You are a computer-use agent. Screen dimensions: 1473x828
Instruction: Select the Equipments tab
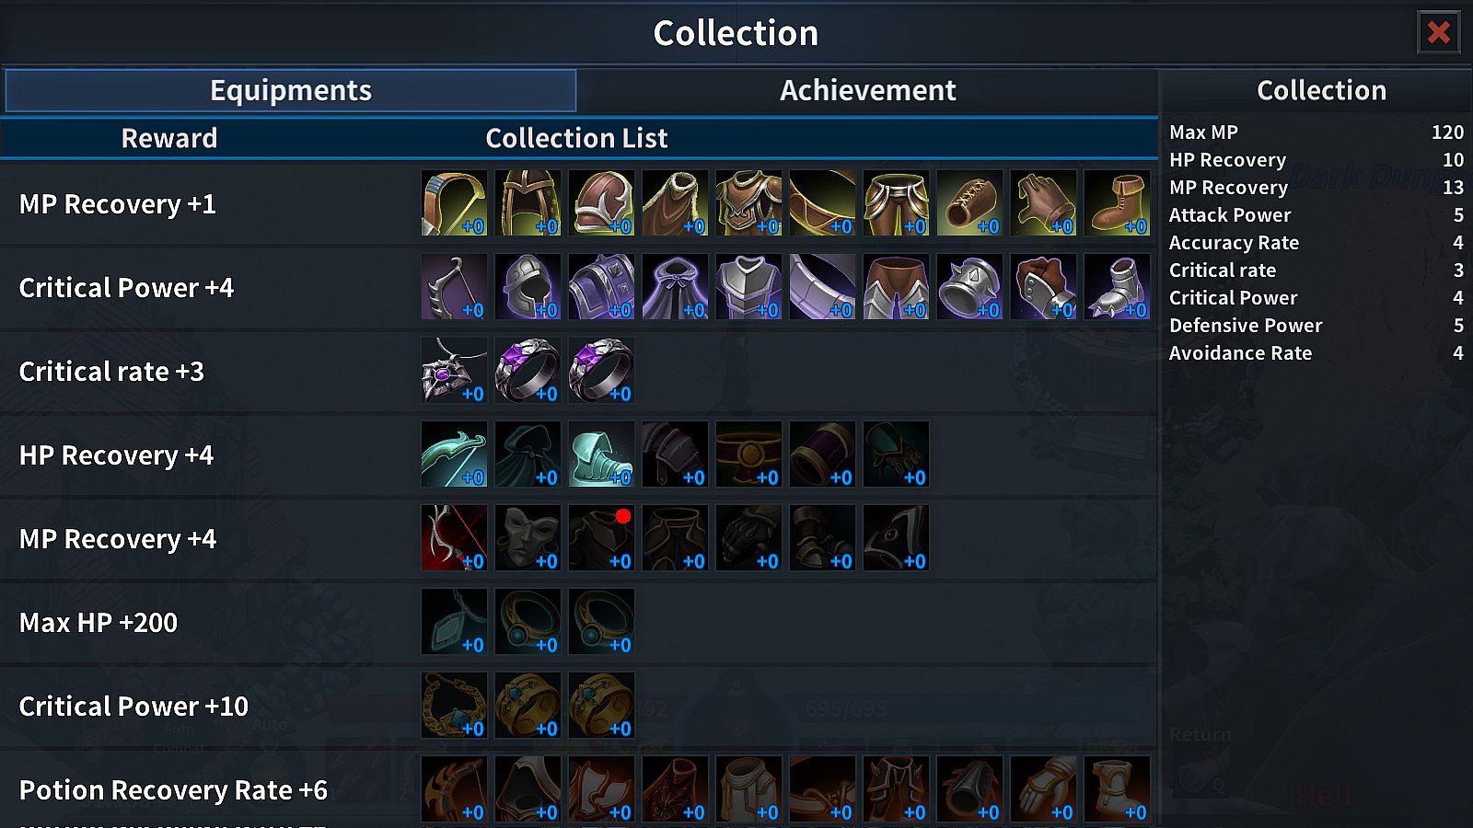(291, 90)
